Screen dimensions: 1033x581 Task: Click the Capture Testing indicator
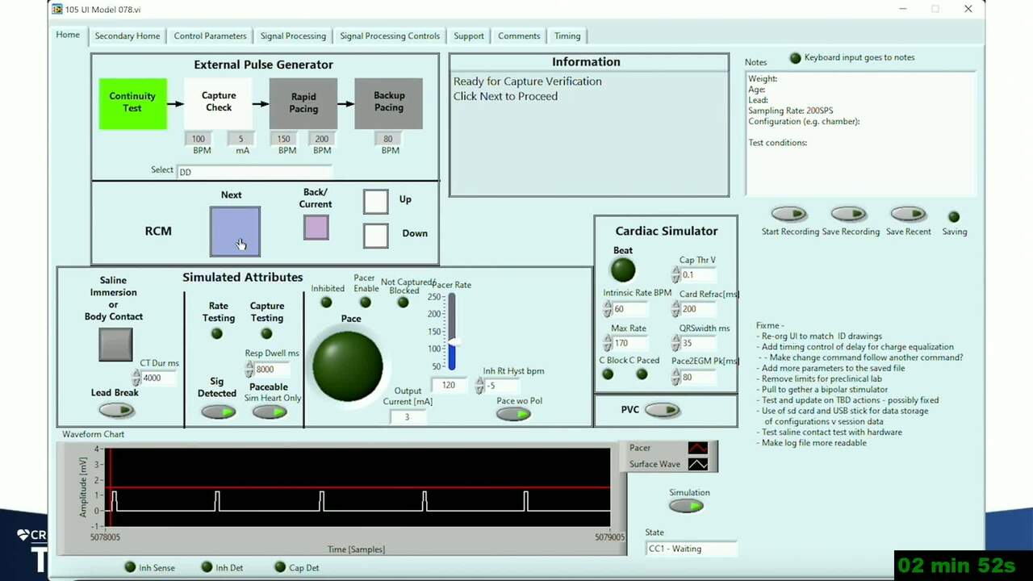266,334
